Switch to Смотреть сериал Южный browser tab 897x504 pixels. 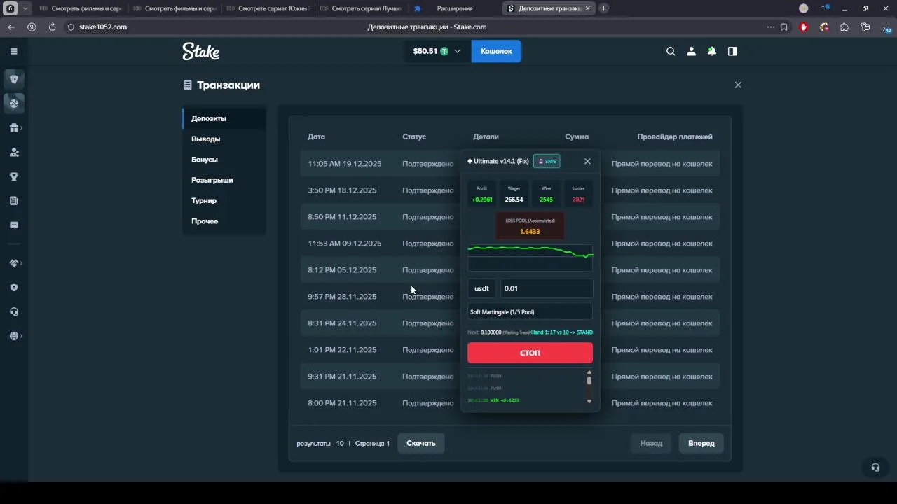[x=267, y=8]
